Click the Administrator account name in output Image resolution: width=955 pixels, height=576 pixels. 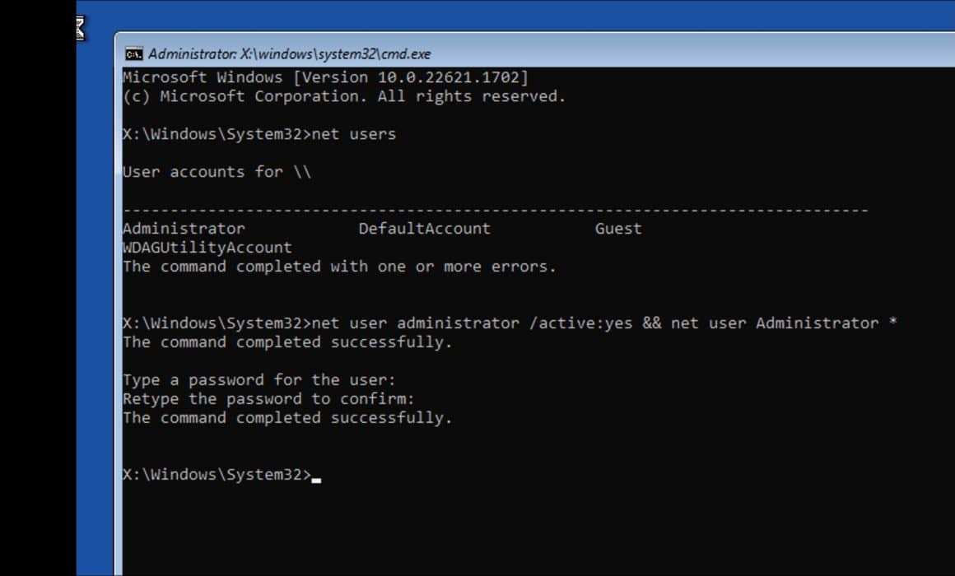(182, 228)
